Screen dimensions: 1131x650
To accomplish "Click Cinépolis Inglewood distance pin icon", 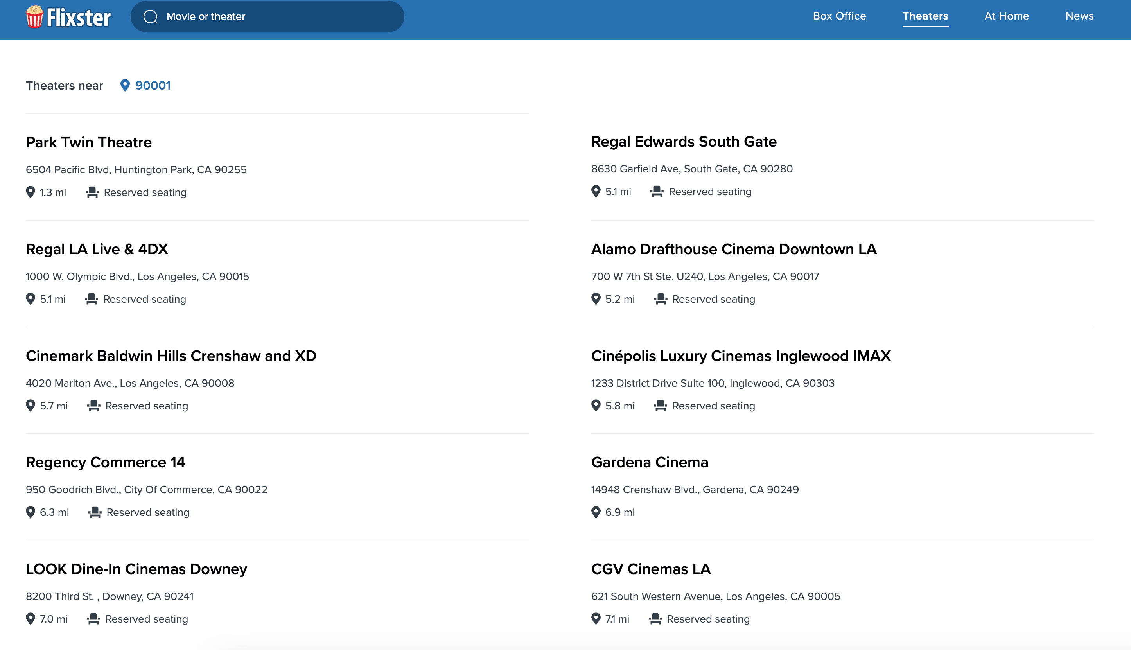I will (x=596, y=406).
